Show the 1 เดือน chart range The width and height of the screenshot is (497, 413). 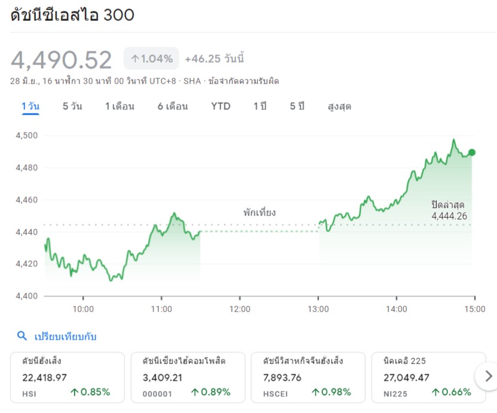pyautogui.click(x=119, y=107)
